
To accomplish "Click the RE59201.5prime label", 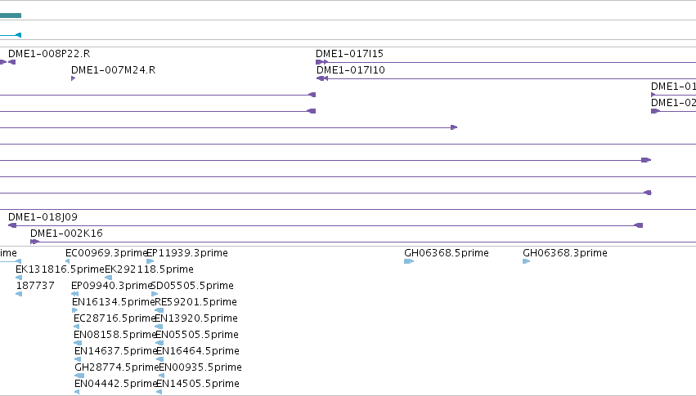I will click(195, 302).
